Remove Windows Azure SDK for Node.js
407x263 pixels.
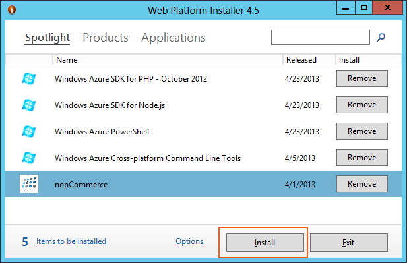362,105
